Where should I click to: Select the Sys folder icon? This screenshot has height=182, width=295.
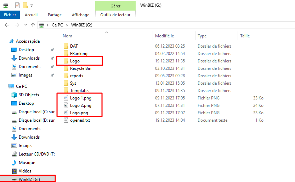[66, 83]
